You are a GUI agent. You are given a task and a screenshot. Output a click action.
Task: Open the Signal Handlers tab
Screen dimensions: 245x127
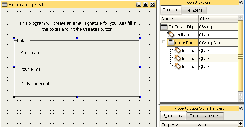tap(204, 116)
